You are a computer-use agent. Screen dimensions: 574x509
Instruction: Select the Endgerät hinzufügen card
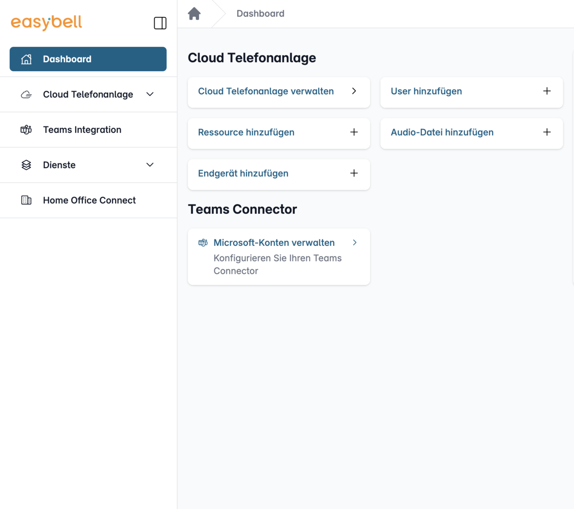tap(279, 174)
